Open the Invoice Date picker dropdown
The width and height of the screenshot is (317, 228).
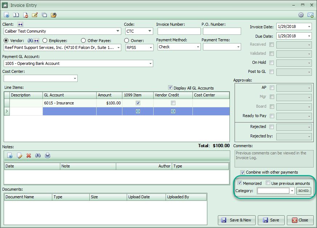click(x=309, y=26)
